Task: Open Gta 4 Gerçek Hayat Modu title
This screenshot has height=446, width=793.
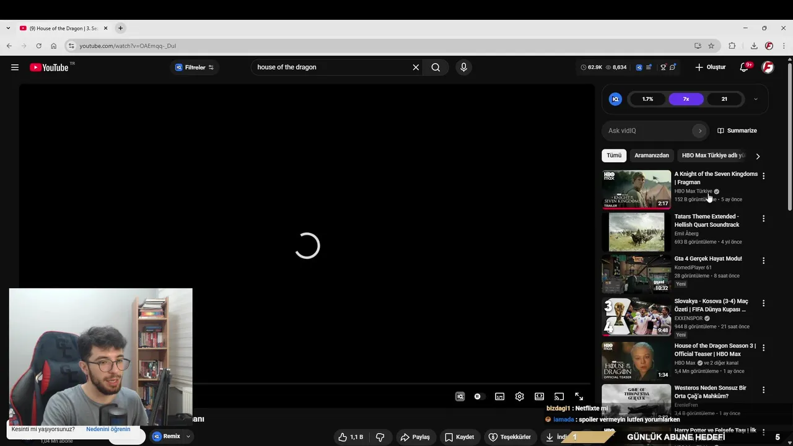Action: click(x=708, y=259)
